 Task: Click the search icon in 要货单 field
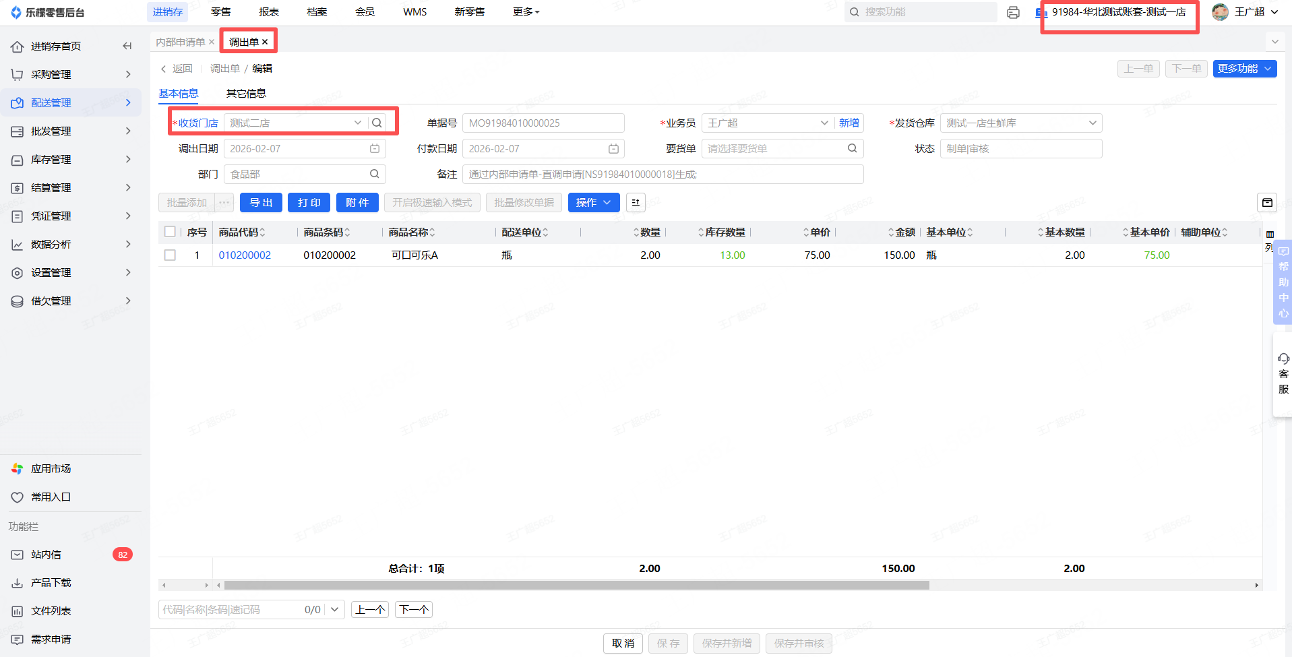(853, 148)
